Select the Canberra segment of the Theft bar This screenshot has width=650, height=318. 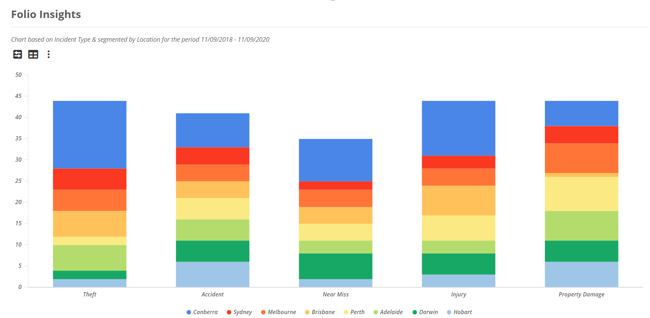coord(90,135)
